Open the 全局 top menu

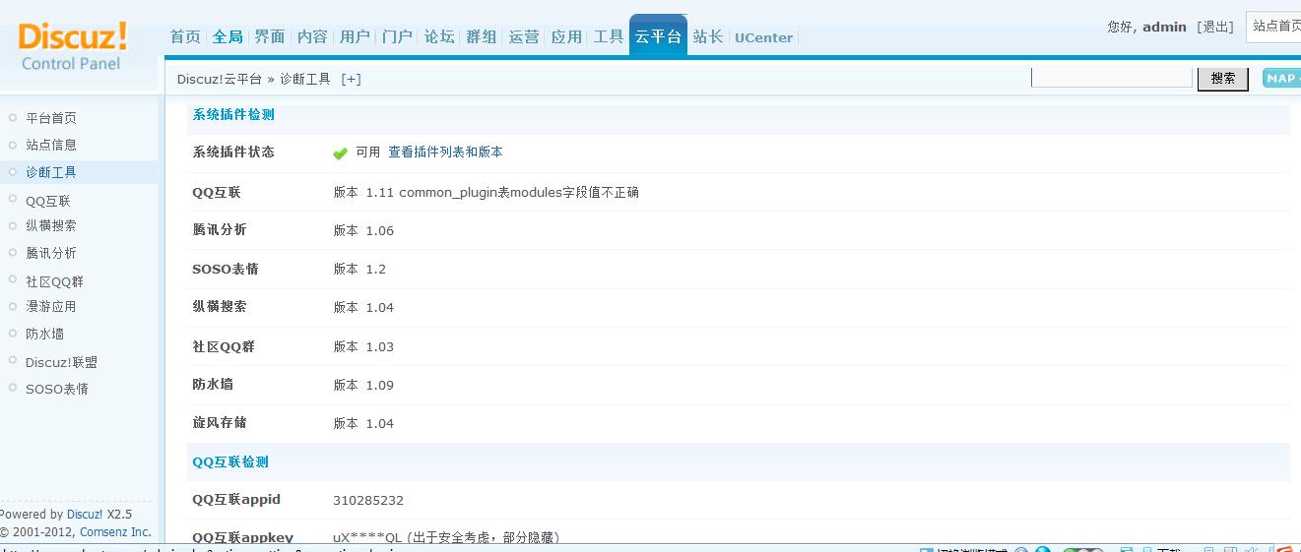click(228, 36)
